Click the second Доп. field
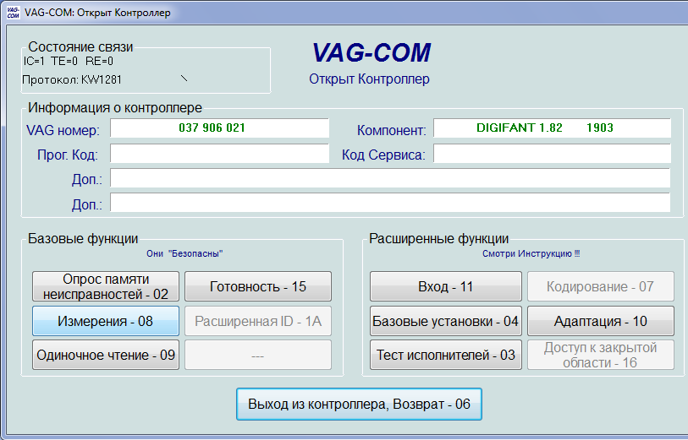The width and height of the screenshot is (688, 440). (390, 203)
